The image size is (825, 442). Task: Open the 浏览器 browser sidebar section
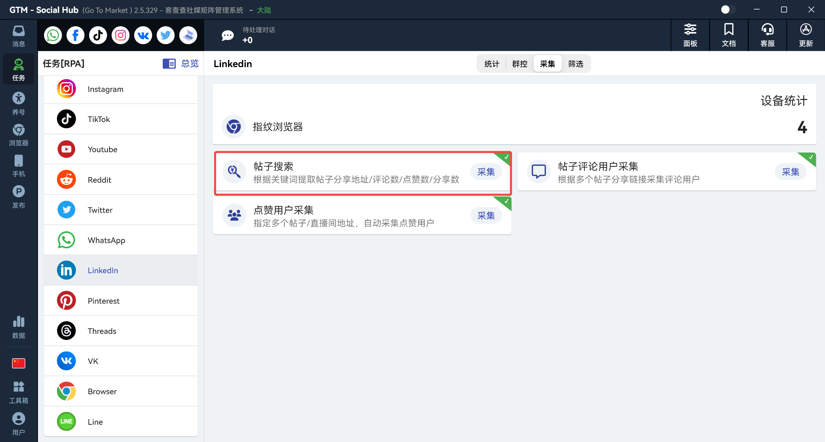[x=19, y=135]
